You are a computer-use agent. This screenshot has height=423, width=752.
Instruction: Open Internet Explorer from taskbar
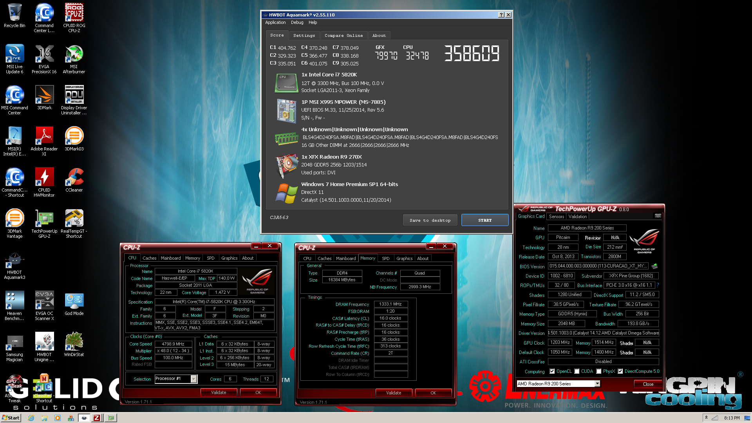pos(31,418)
